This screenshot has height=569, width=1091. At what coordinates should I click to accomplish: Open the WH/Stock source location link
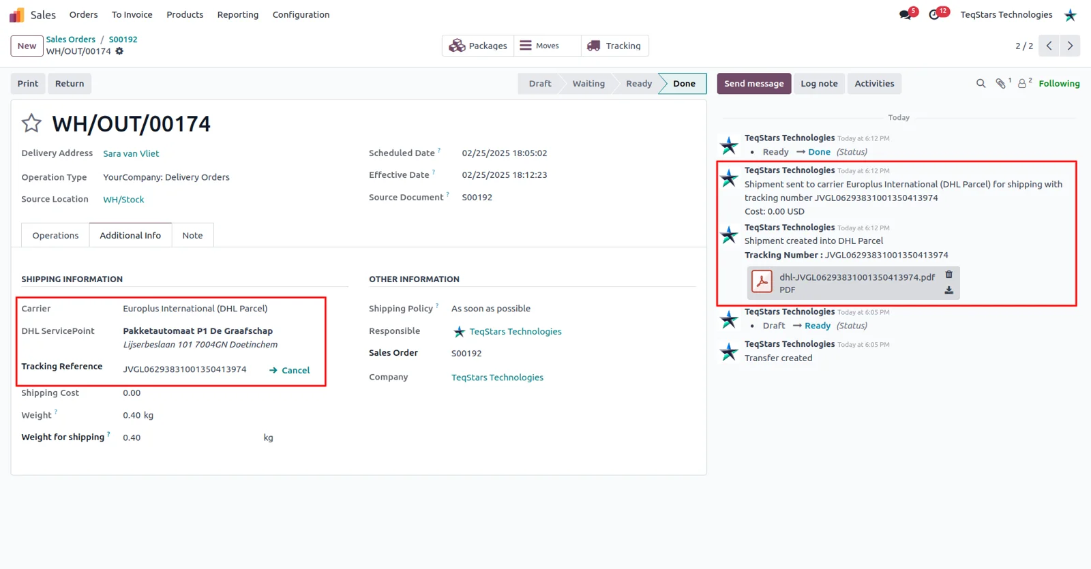123,200
